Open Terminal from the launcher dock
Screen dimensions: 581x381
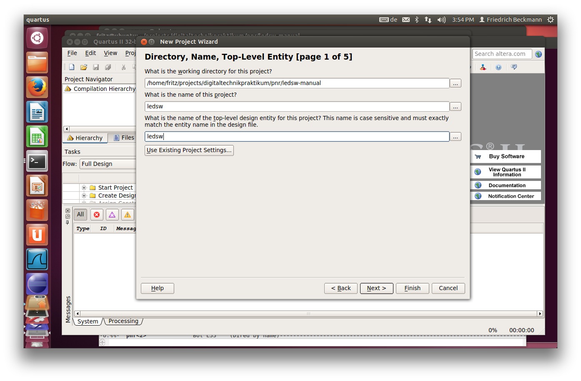pyautogui.click(x=37, y=161)
